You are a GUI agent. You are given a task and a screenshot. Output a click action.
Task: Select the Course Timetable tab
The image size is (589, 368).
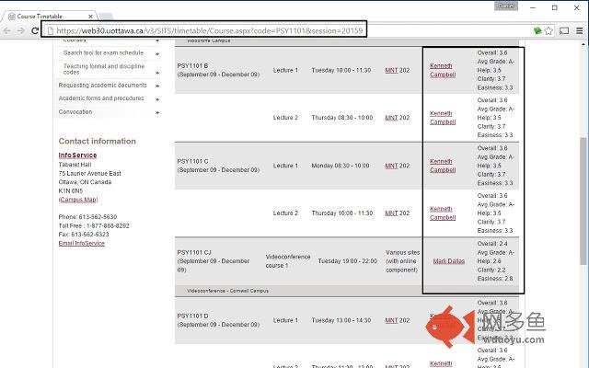pyautogui.click(x=51, y=17)
